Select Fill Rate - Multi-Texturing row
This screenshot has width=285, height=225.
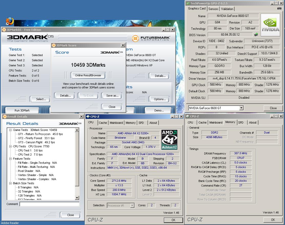coord(36,167)
